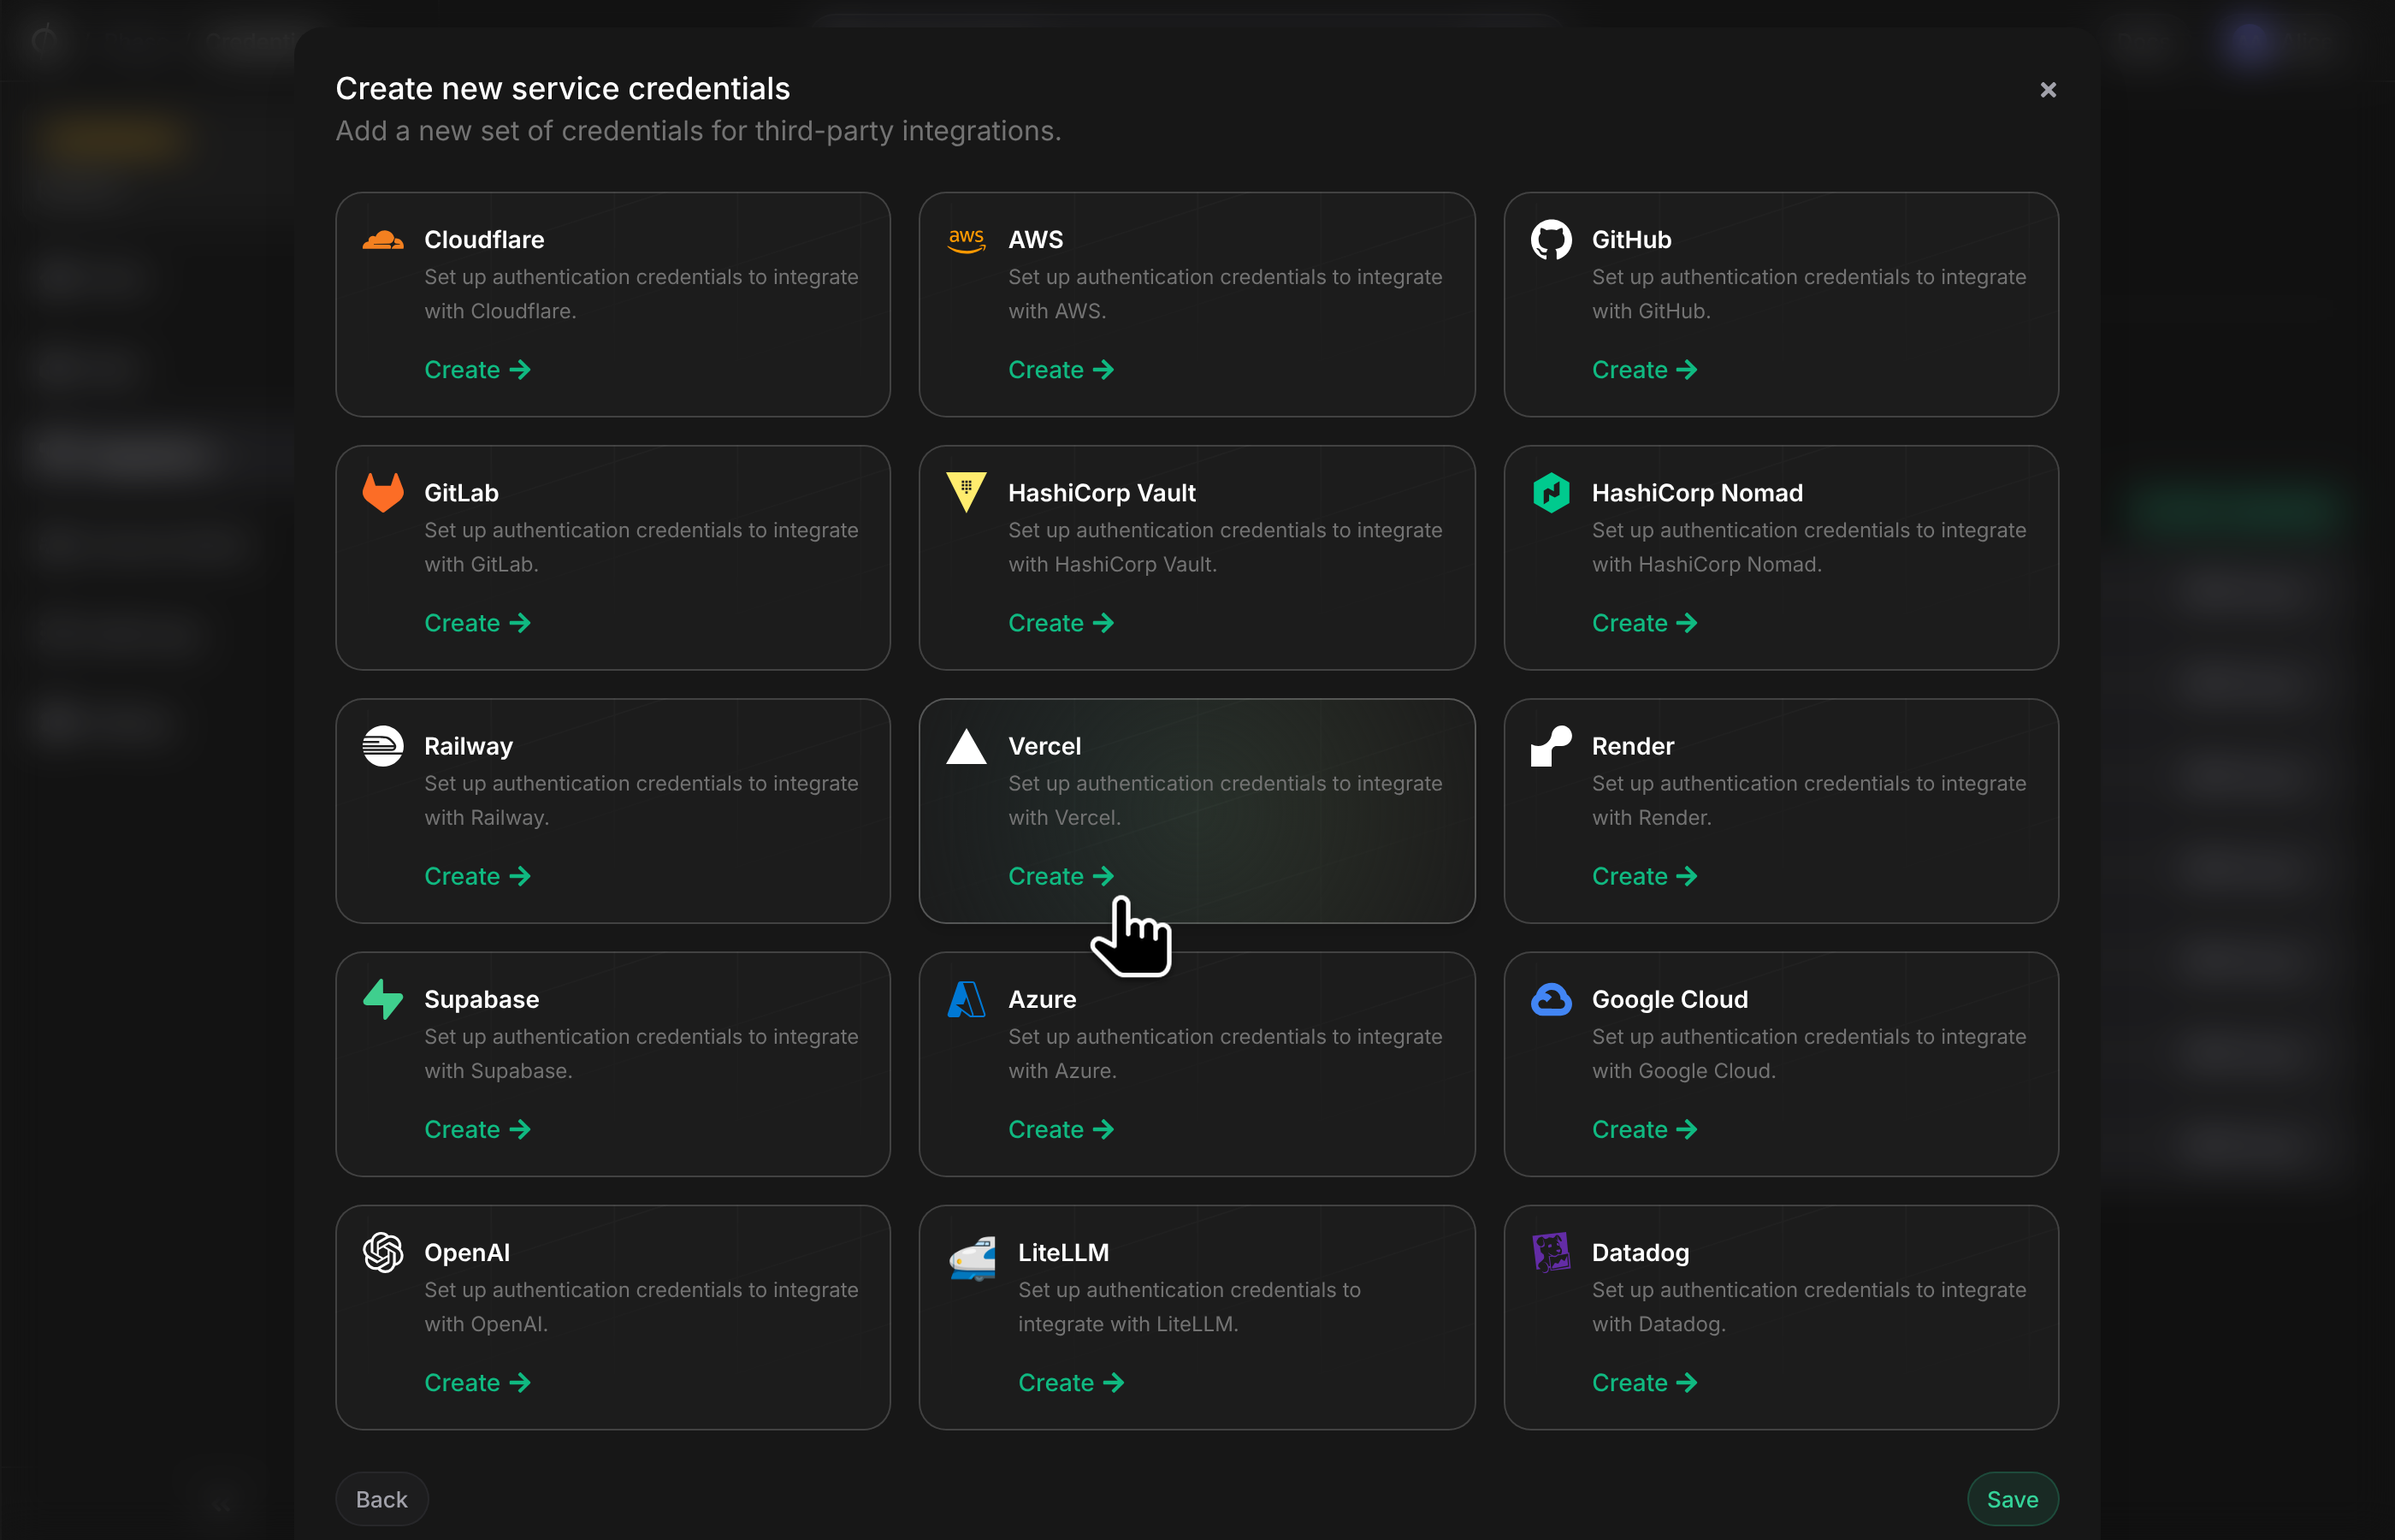Screen dimensions: 2395x1540
Task: Create OpenAI credentials
Action: [x=476, y=1382]
